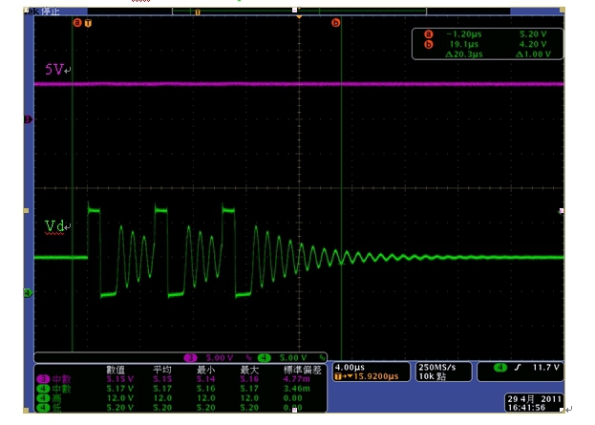Click the channel 4 trigger source badge
Viewport: 595px width, 425px height.
click(x=500, y=368)
